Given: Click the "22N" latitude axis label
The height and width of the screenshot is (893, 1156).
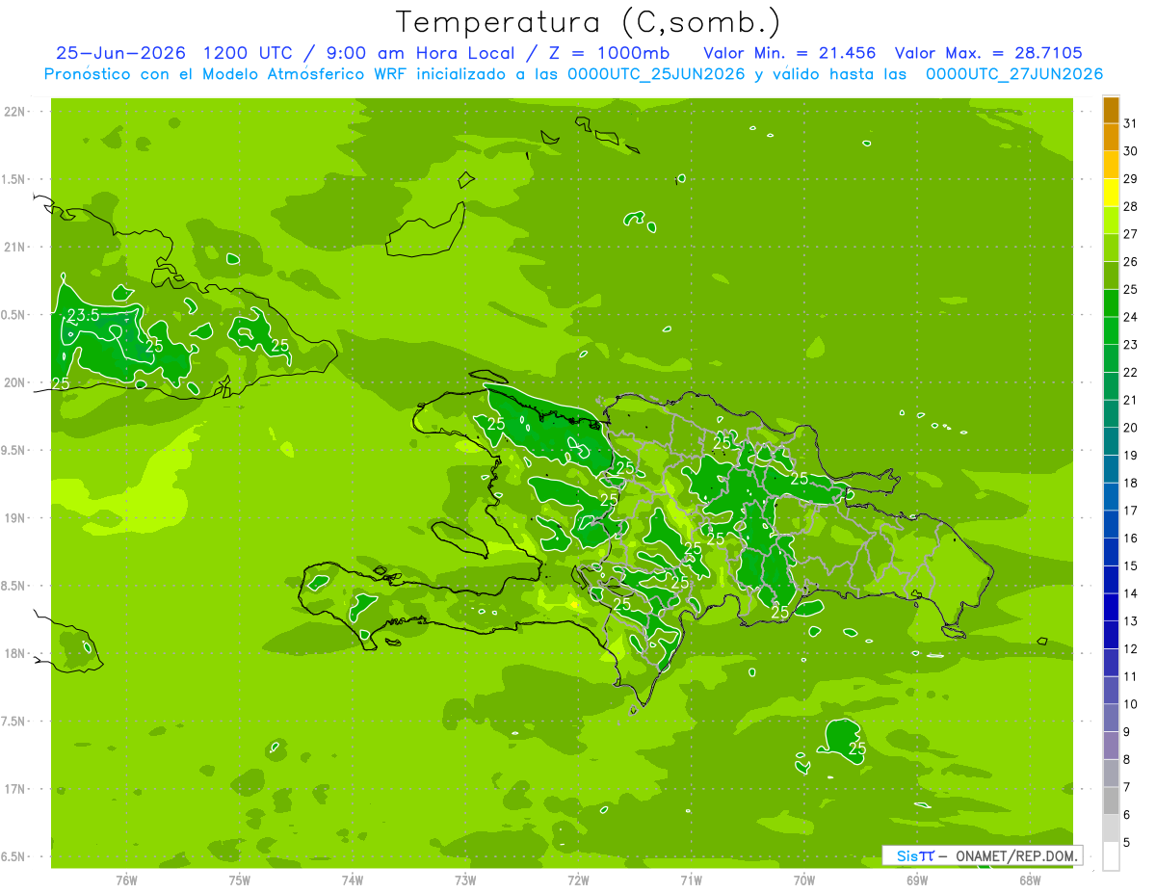Looking at the screenshot, I should click(x=15, y=111).
